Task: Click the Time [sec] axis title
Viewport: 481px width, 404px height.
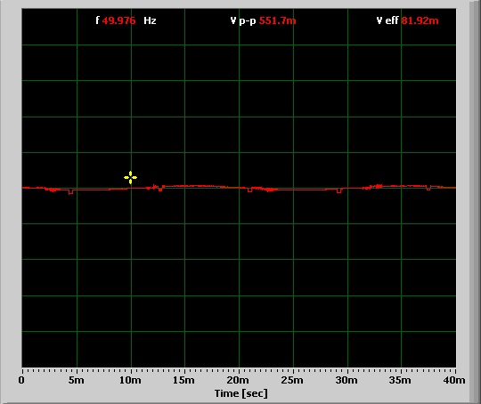Action: pyautogui.click(x=241, y=393)
